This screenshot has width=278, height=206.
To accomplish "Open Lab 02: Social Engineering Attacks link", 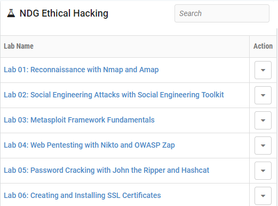I will coord(114,95).
